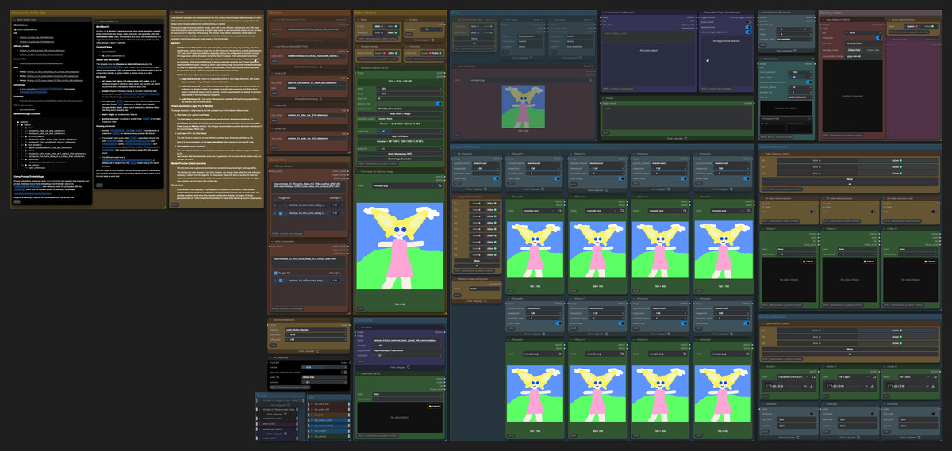Click upload icon in Load Last Image node
952x451 pixels.
[x=590, y=80]
